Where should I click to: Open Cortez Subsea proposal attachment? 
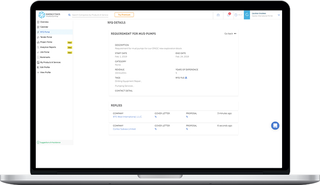(x=187, y=129)
